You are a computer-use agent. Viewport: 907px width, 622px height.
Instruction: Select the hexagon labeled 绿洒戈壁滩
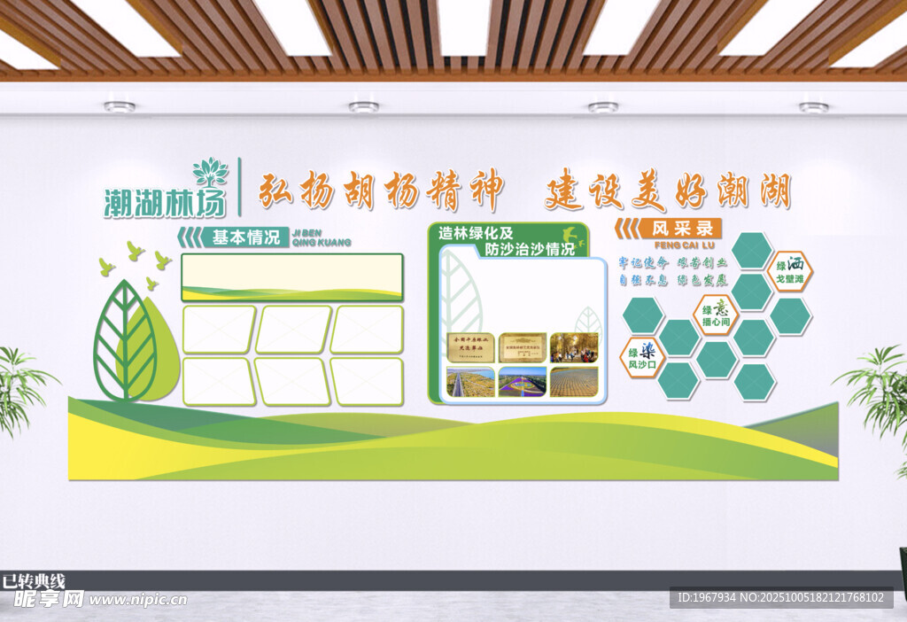tap(789, 271)
